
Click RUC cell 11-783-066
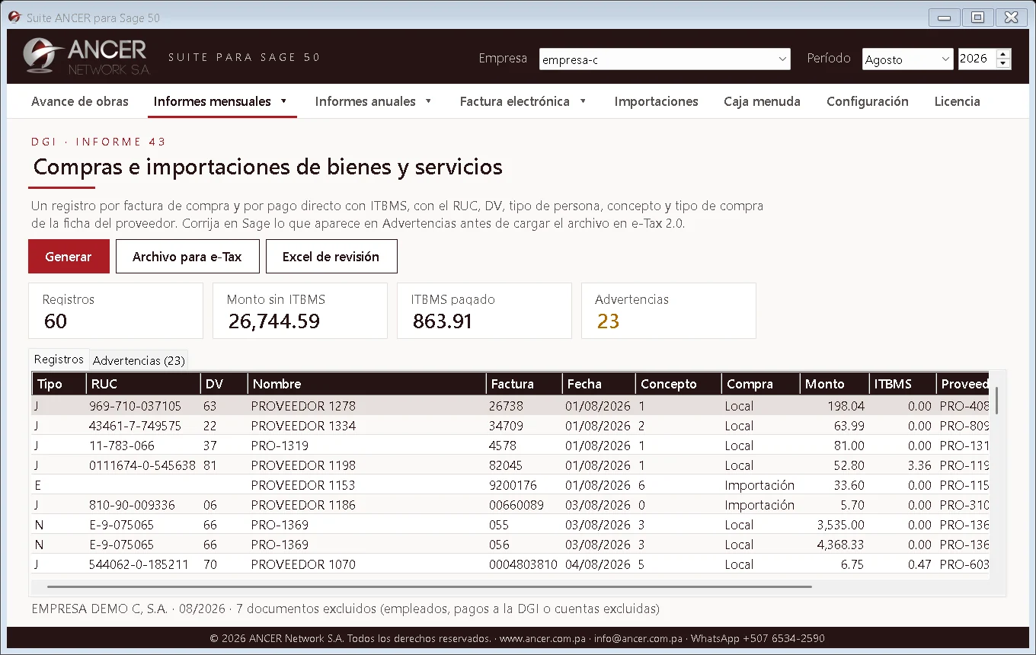[122, 446]
